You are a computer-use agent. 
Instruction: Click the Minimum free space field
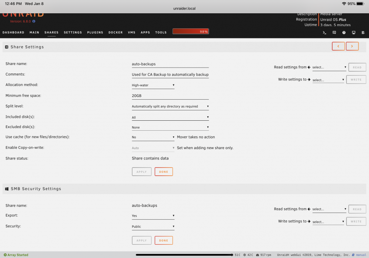(x=170, y=96)
